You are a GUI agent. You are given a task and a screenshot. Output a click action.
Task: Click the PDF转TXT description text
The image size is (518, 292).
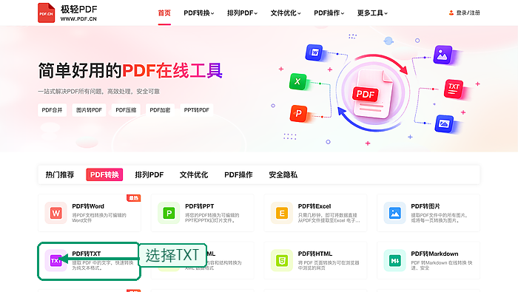103,265
